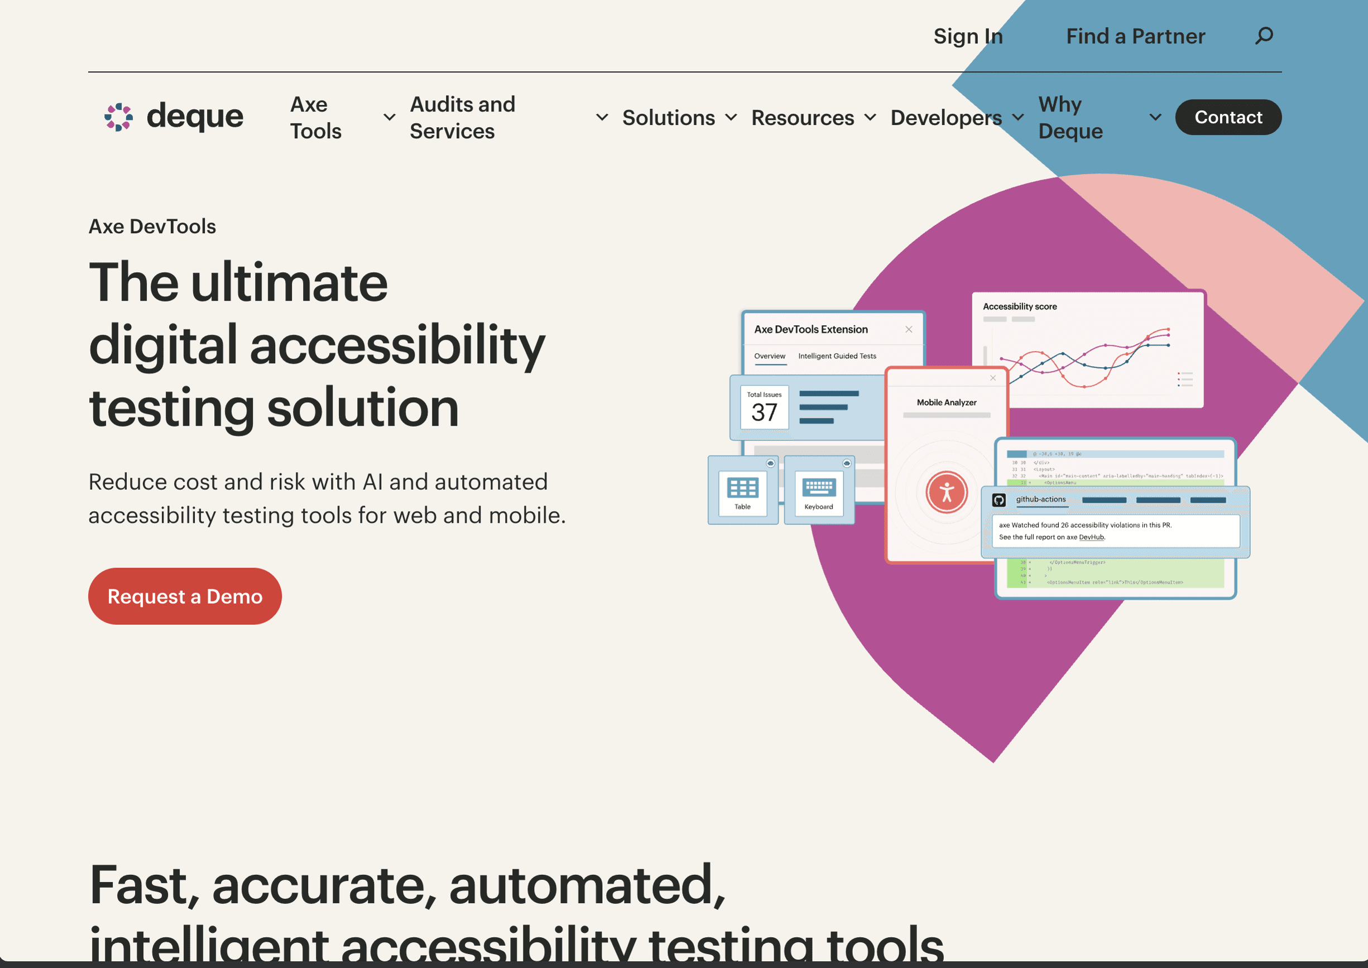The width and height of the screenshot is (1368, 968).
Task: Open the Developers menu
Action: pyautogui.click(x=947, y=117)
